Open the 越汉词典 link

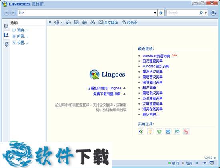coord(149,88)
